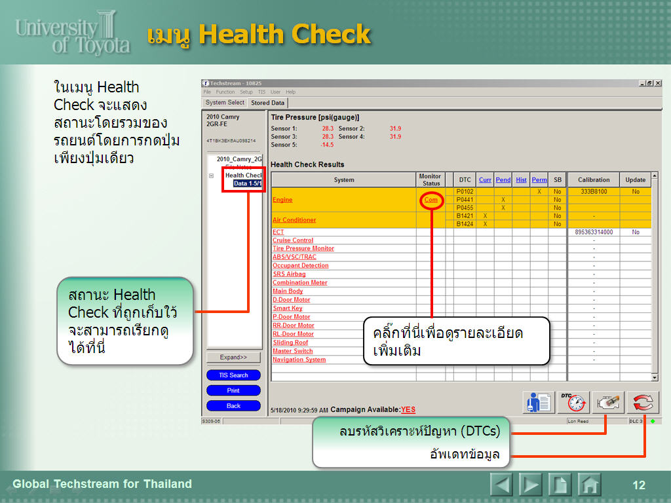Open the Sliding Roof link
The image size is (671, 503).
(290, 343)
